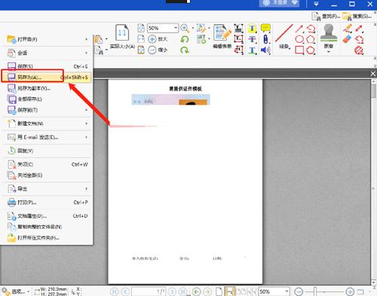Screen dimensions: 377x296
Task: Select the red Oval shape tool
Action: 299,39
